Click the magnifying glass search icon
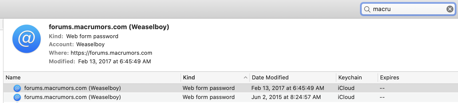The image size is (458, 103). (367, 9)
